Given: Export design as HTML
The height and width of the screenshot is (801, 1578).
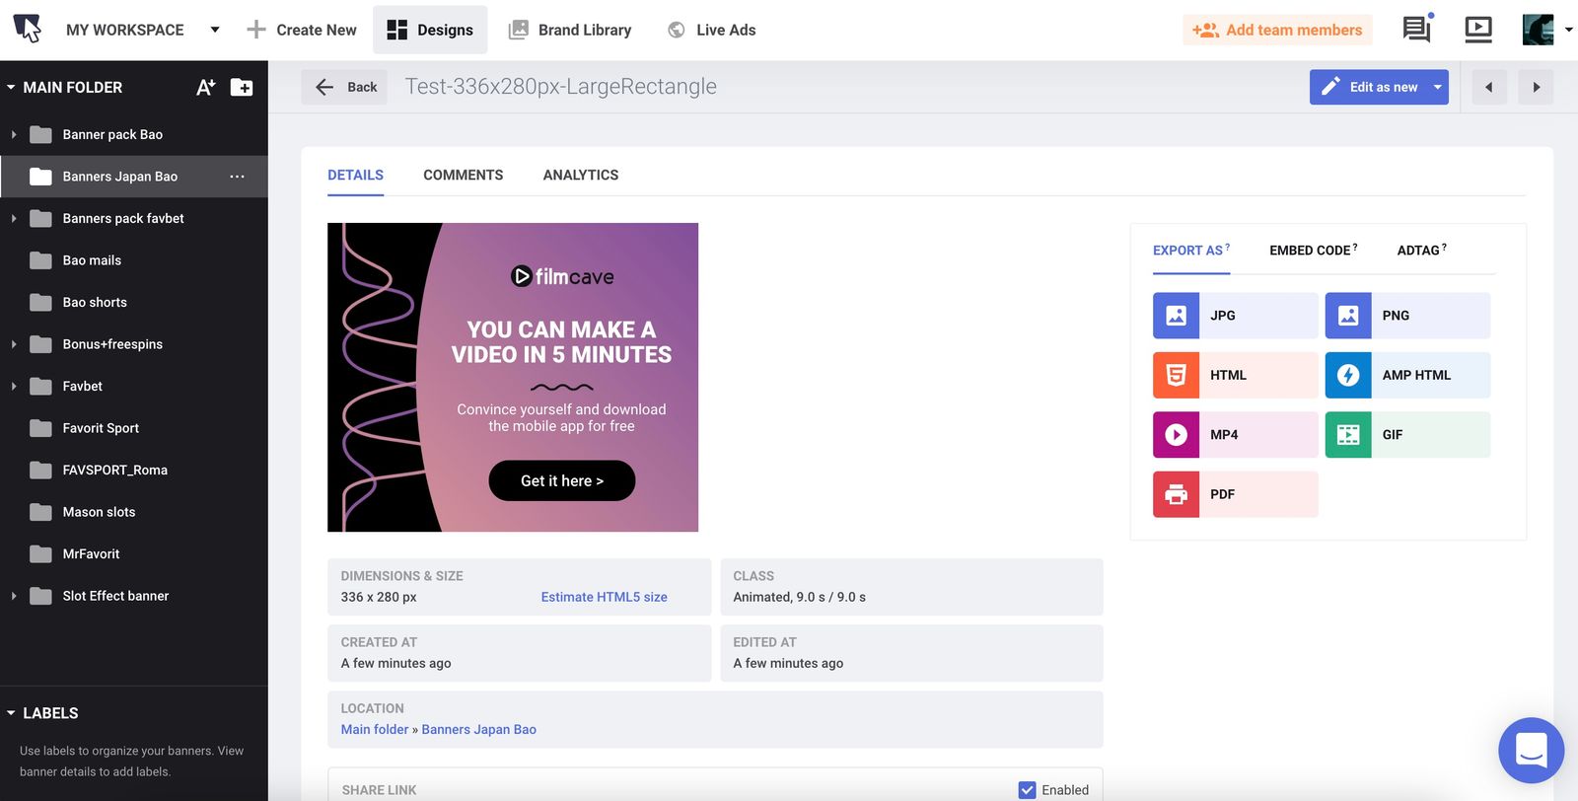Looking at the screenshot, I should tap(1235, 375).
